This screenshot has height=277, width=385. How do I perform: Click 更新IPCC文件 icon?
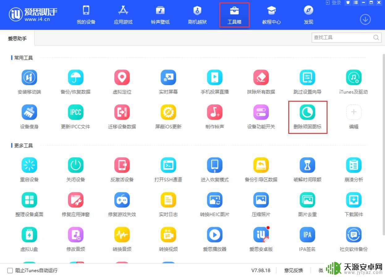click(x=76, y=112)
